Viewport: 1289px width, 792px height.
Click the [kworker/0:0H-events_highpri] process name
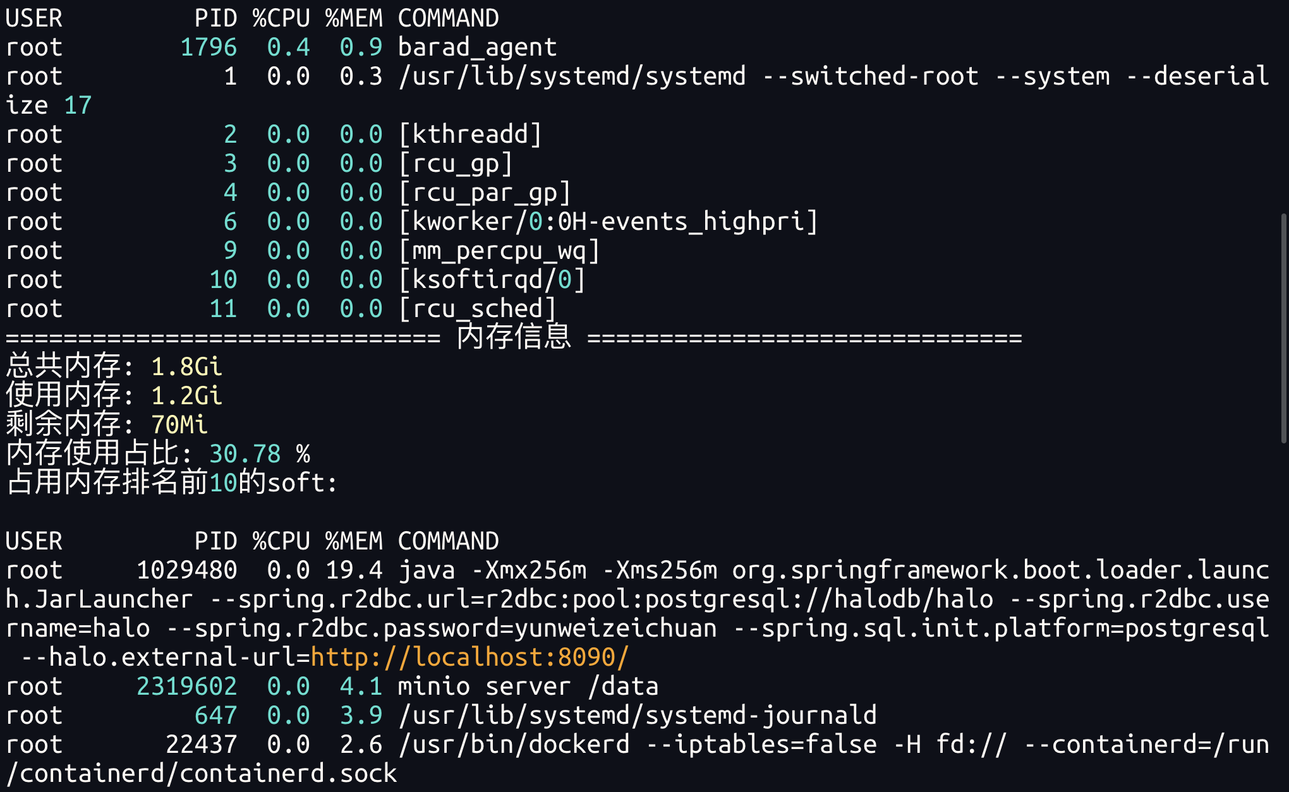pyautogui.click(x=608, y=222)
